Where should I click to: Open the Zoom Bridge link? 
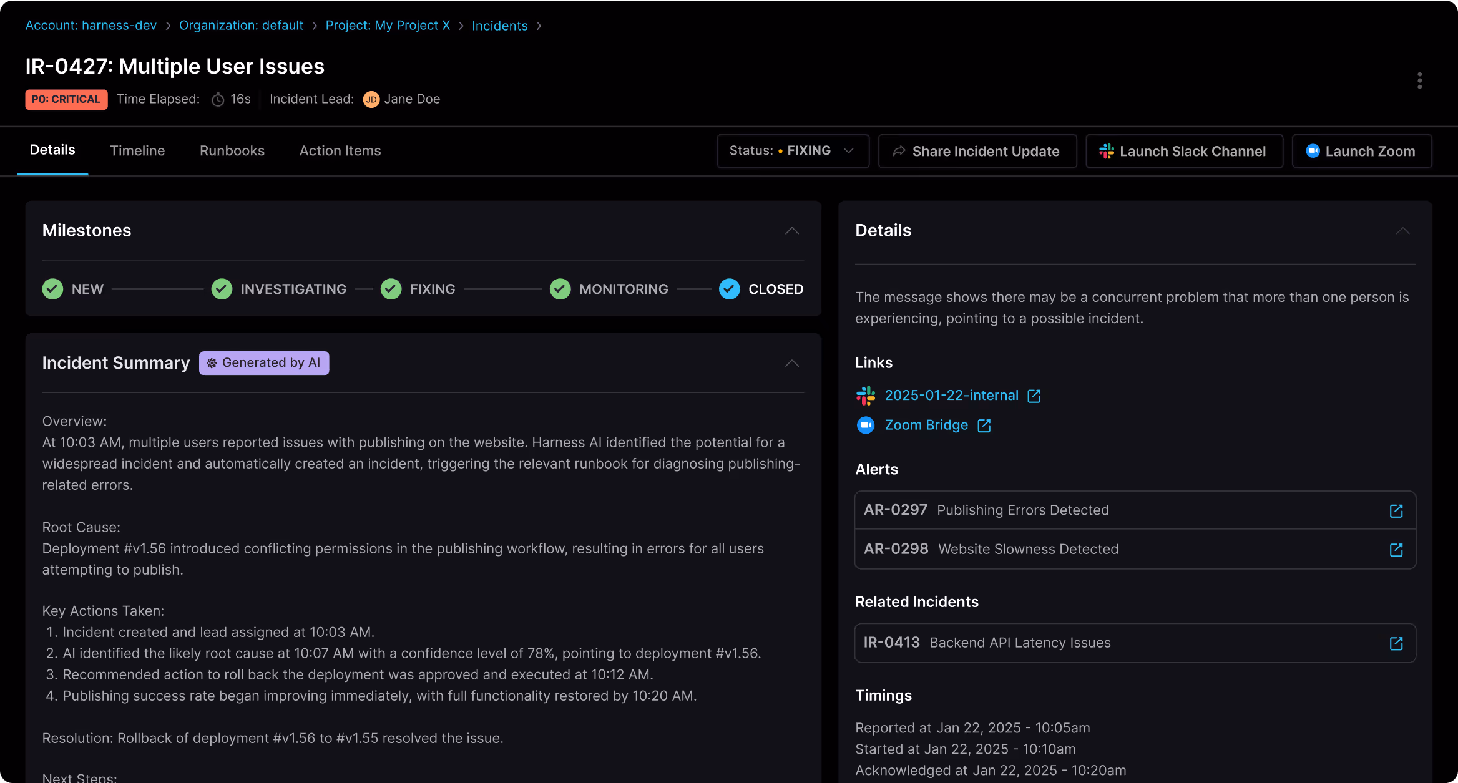[926, 425]
